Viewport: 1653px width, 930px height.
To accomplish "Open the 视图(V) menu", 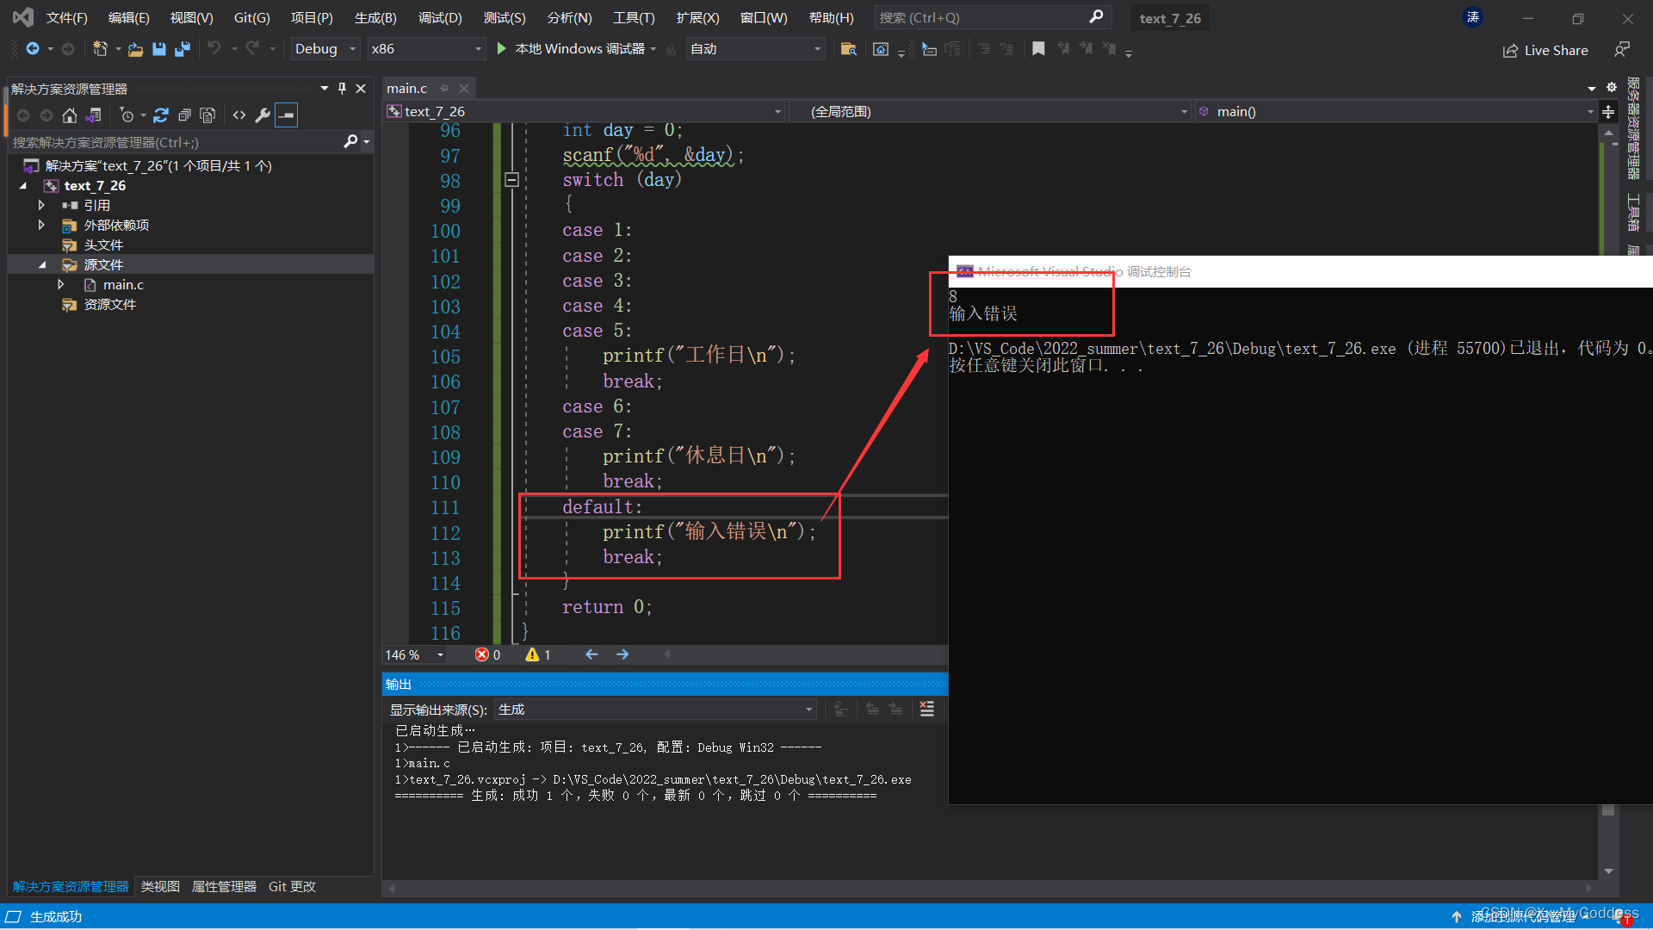I will click(191, 18).
